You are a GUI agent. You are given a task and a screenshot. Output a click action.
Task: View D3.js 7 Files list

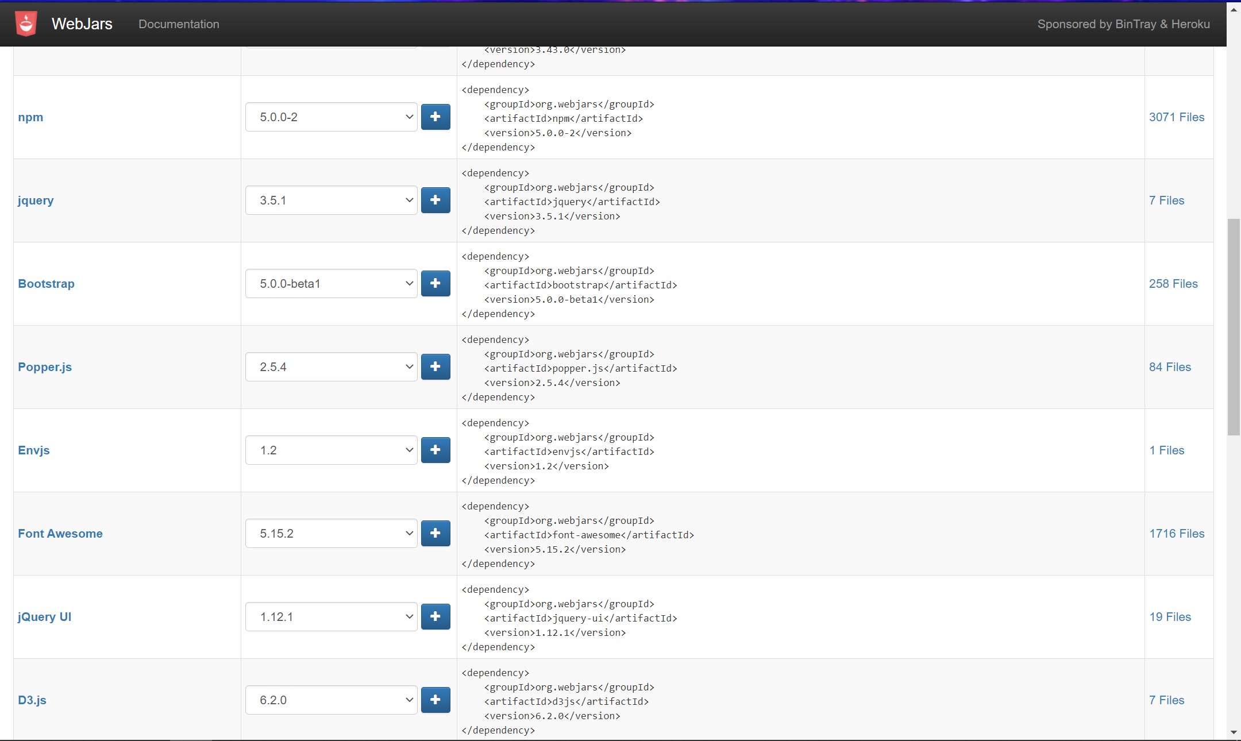(1167, 700)
